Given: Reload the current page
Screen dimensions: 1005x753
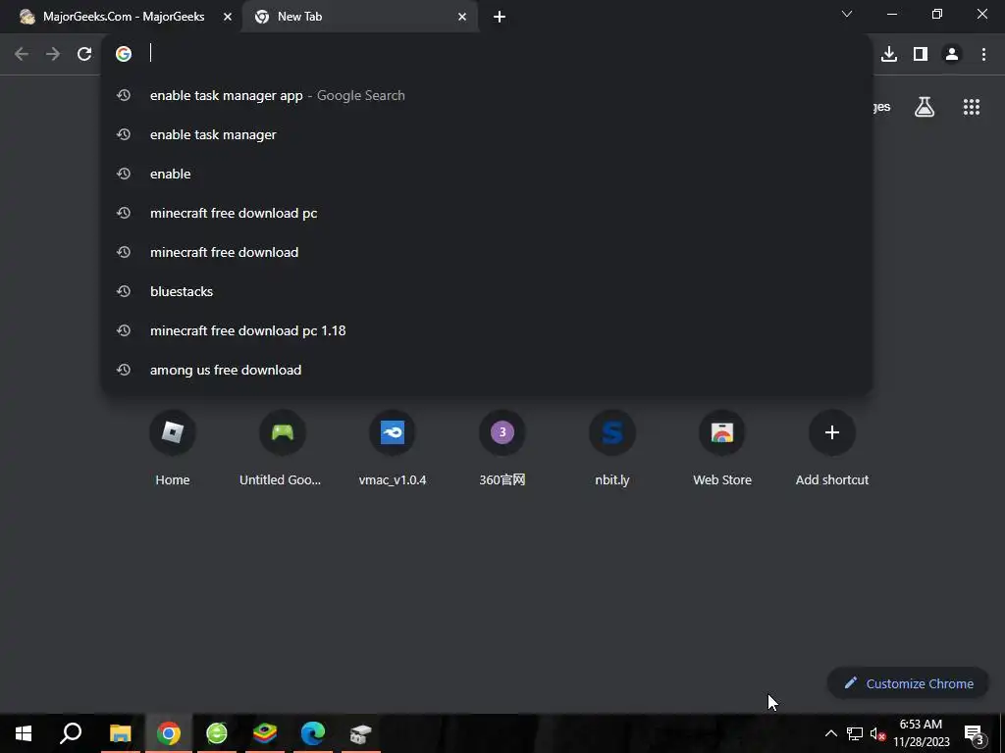Looking at the screenshot, I should [x=84, y=55].
